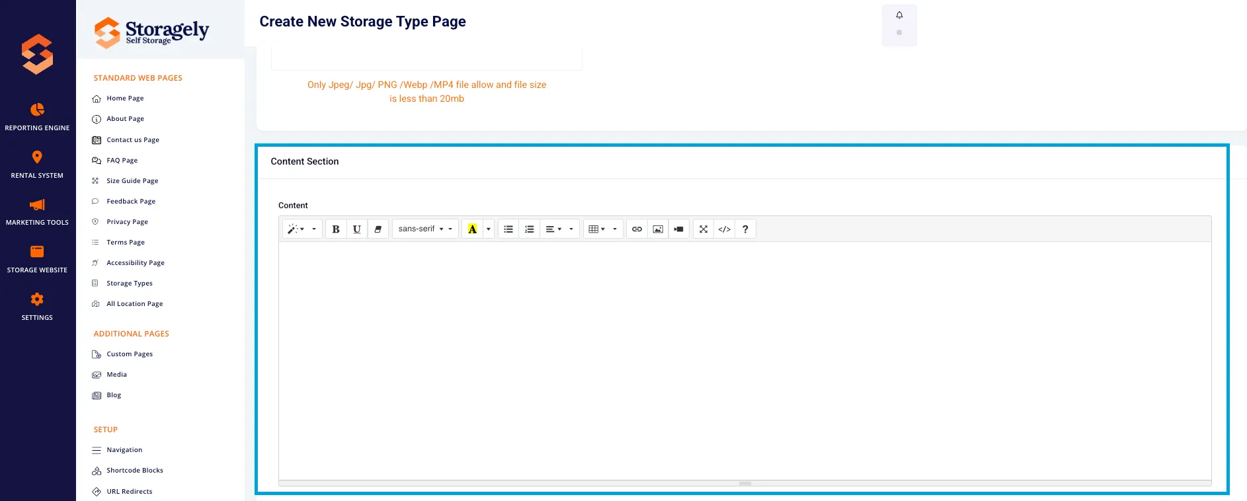Viewport: 1247px width, 501px height.
Task: Open the Storage Website section
Action: click(x=37, y=259)
